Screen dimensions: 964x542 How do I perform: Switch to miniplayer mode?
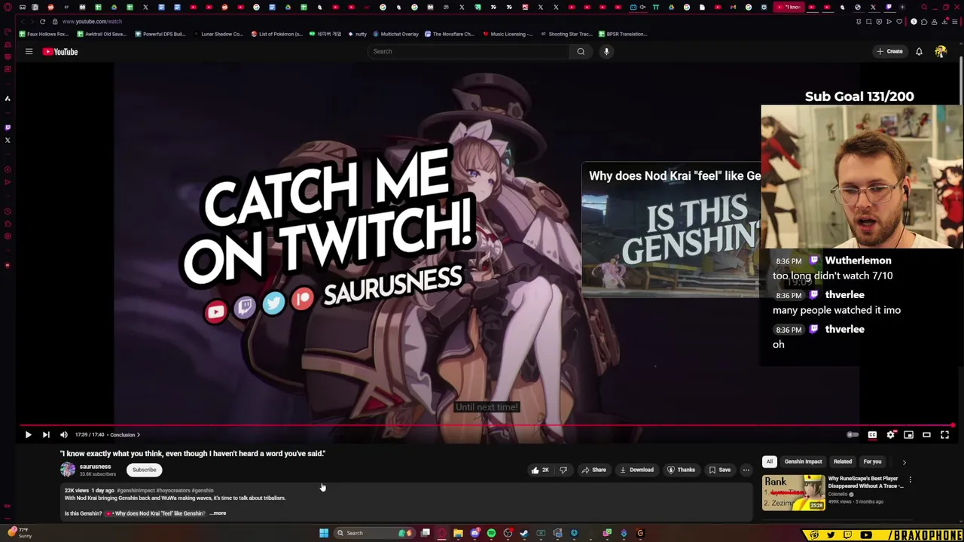click(x=908, y=434)
